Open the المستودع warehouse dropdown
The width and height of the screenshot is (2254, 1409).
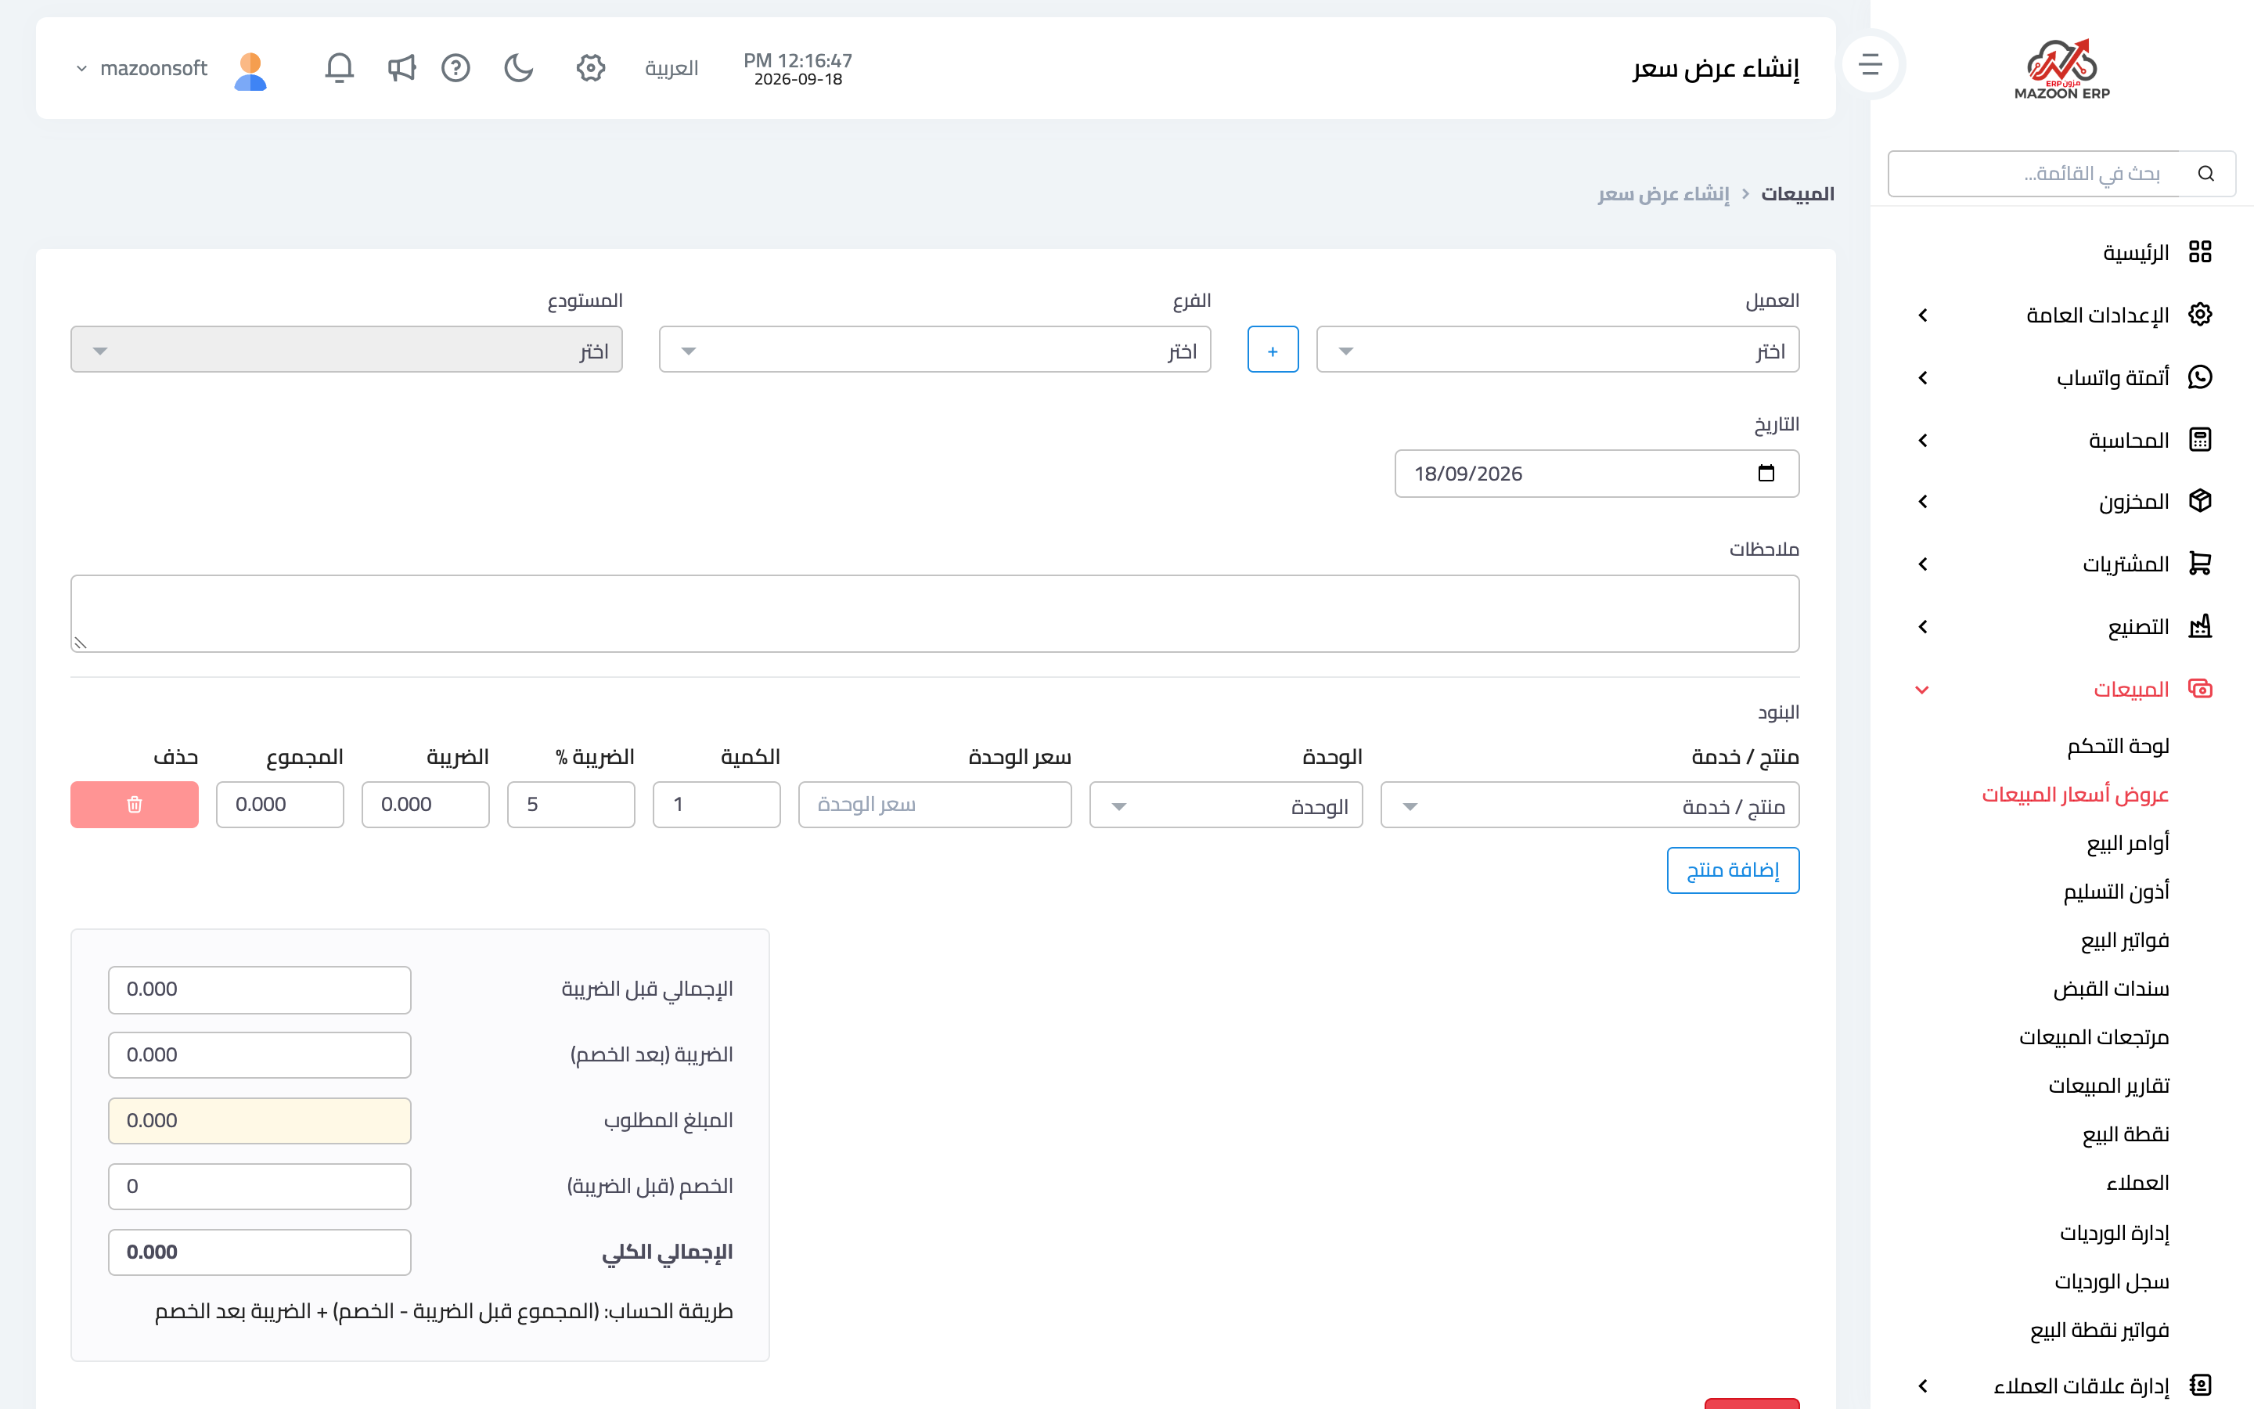[x=347, y=349]
